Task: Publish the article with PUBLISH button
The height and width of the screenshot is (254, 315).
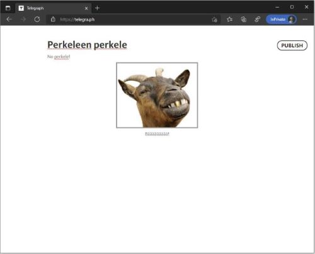Action: tap(292, 45)
